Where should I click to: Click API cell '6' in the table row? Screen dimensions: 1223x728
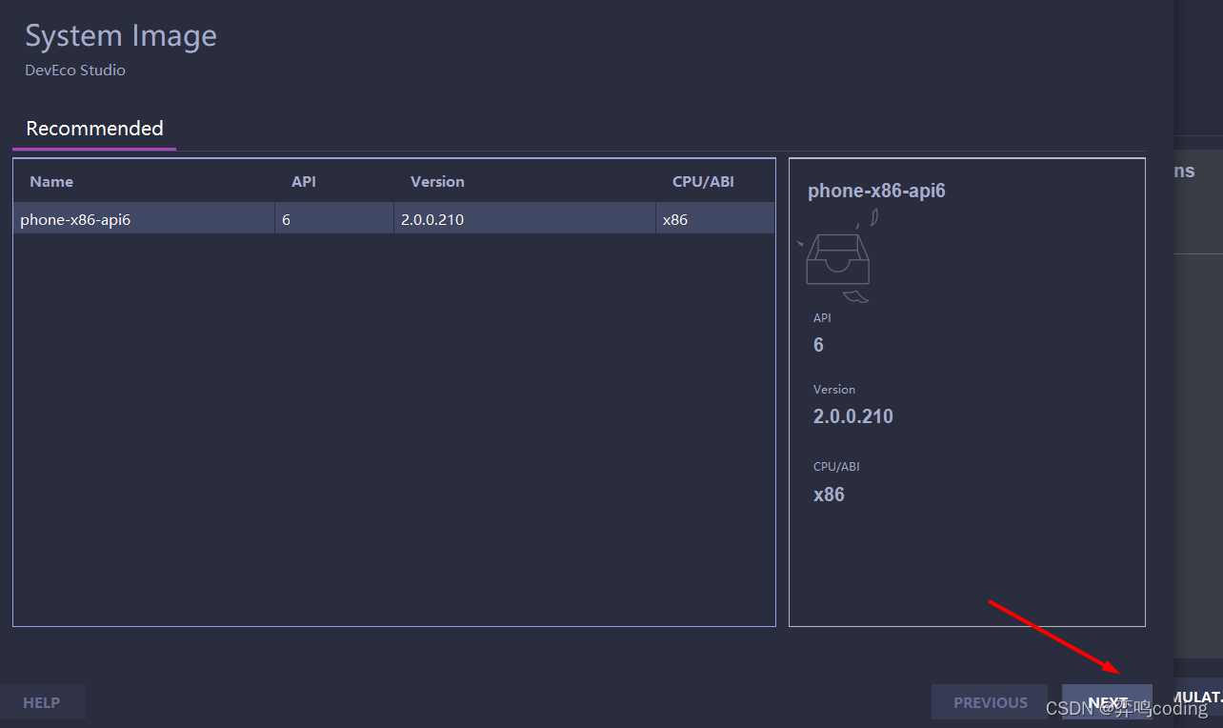(x=334, y=218)
